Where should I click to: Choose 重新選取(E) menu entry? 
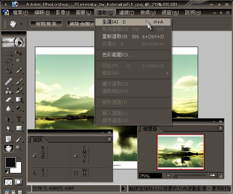pos(133,37)
